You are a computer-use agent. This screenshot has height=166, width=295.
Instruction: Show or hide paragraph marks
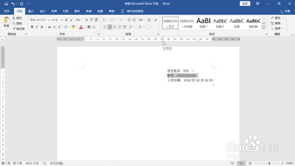click(156, 20)
